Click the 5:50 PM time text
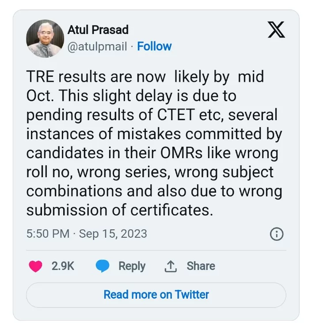Image resolution: width=312 pixels, height=323 pixels. tap(48, 233)
